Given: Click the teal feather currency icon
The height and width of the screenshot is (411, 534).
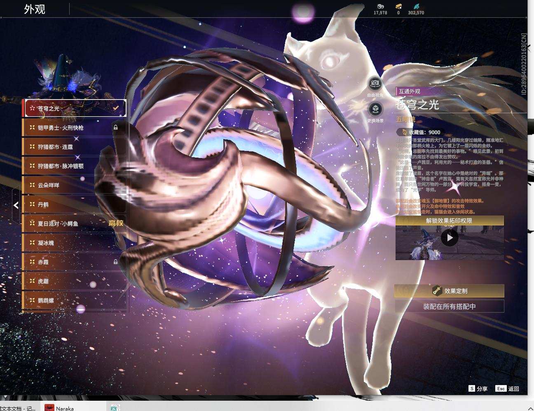Looking at the screenshot, I should click(x=416, y=6).
